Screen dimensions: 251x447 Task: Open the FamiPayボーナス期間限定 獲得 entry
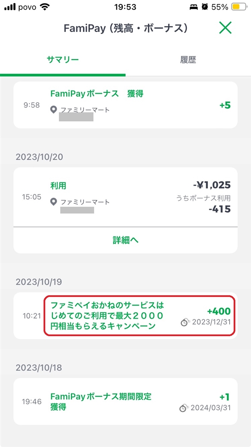pos(125,402)
